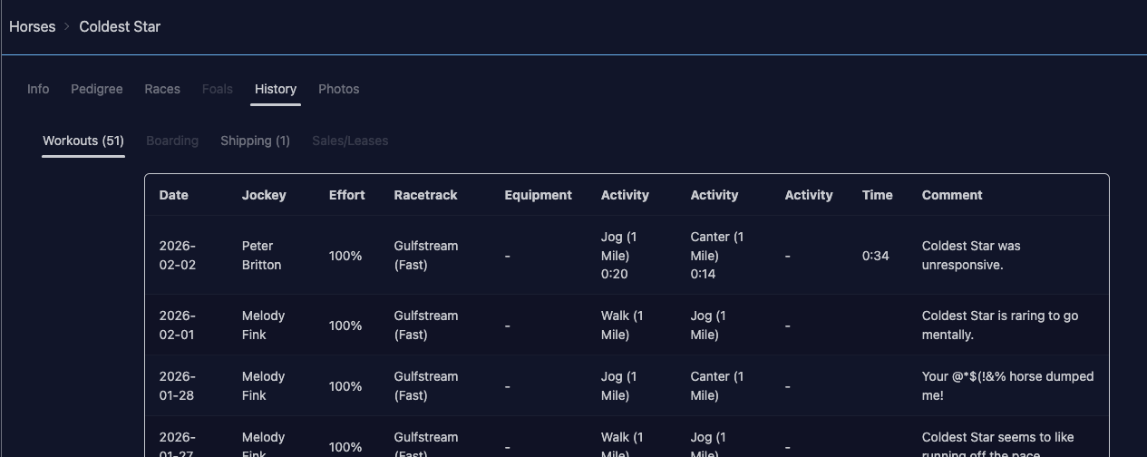Select jockey Peter Britton in the table
Screen dimensions: 1147x457
click(261, 256)
